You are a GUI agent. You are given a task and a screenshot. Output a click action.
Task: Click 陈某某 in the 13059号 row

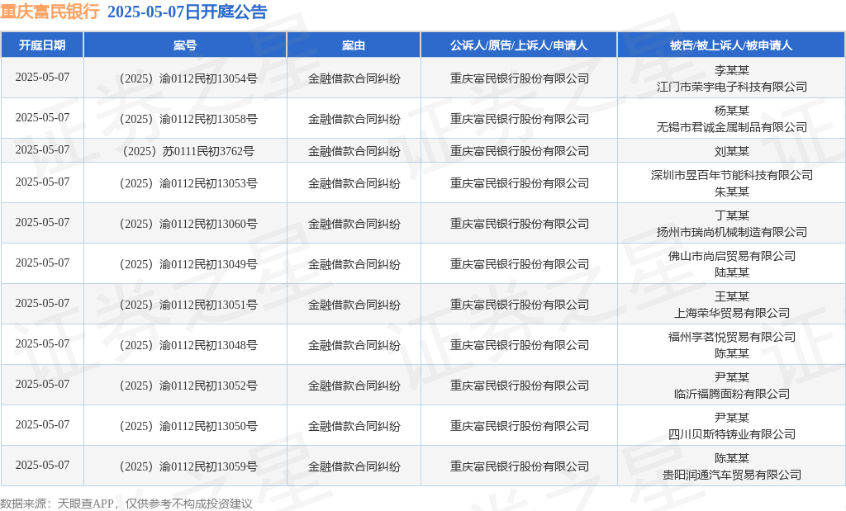[732, 457]
